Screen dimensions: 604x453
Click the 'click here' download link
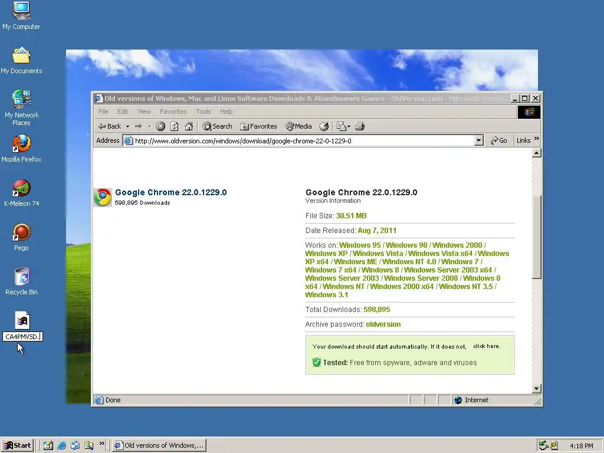click(487, 346)
